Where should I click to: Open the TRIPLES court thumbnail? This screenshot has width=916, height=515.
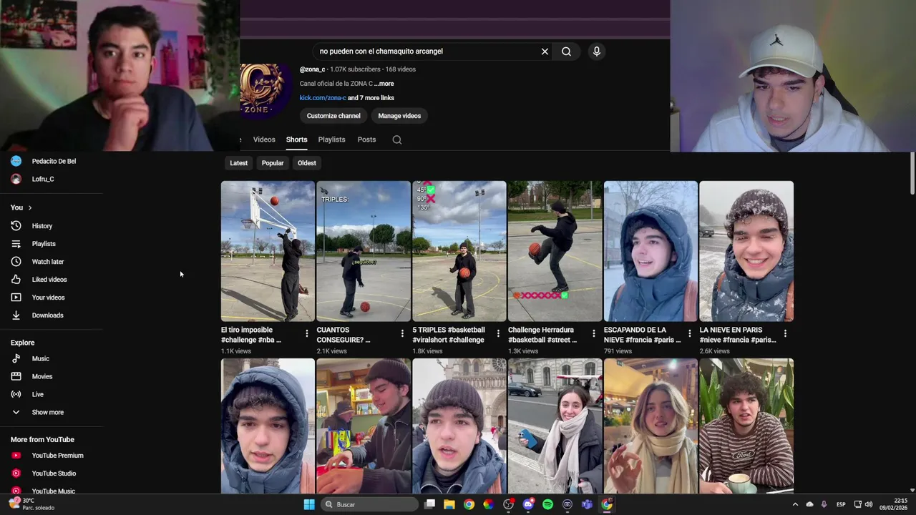tap(364, 251)
